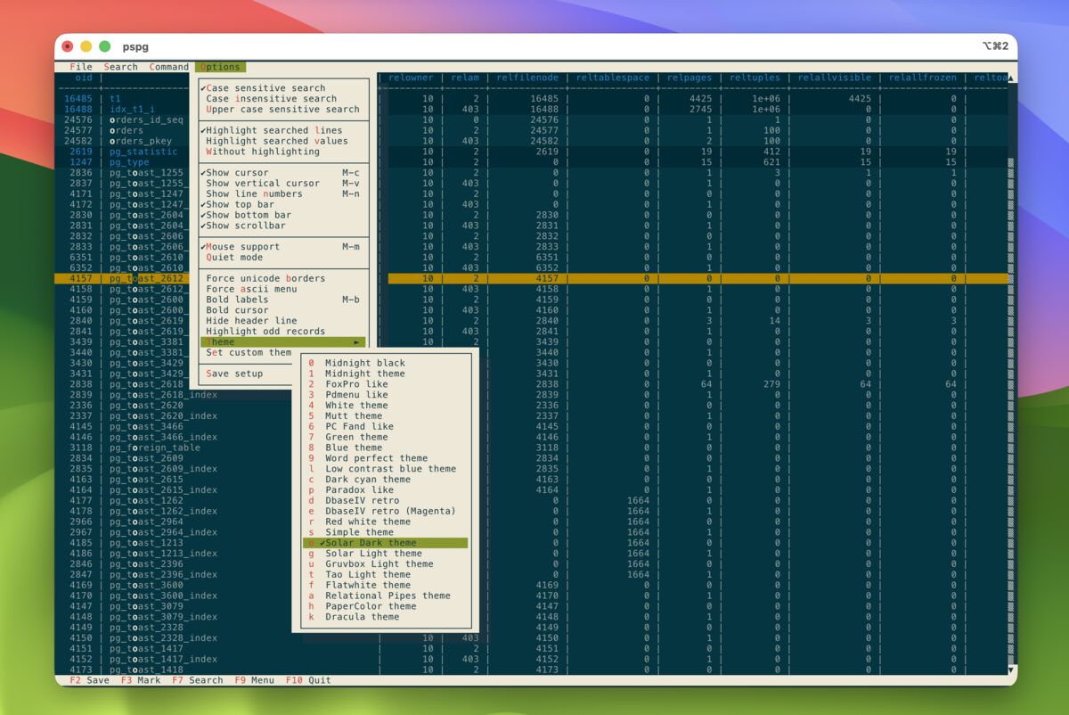Select Dark cyan theme
Screen dimensions: 1069x715
pos(385,480)
